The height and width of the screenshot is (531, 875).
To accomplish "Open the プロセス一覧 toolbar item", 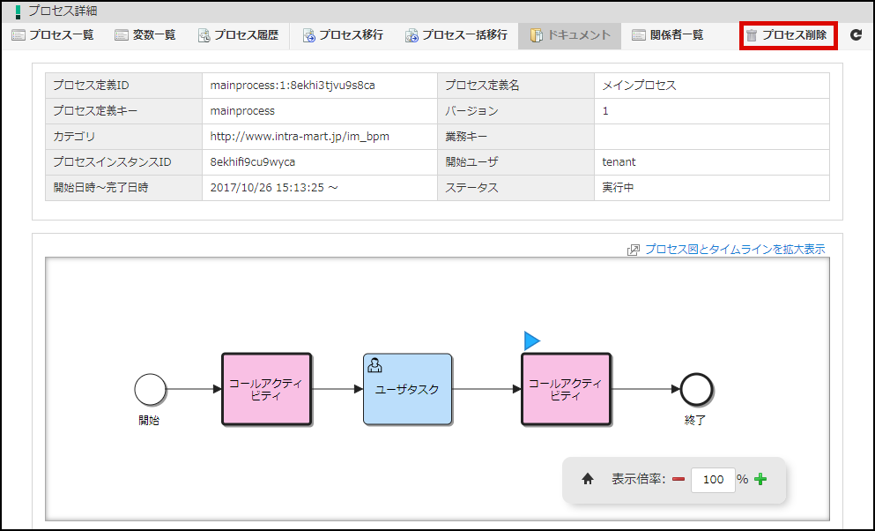I will coord(53,35).
